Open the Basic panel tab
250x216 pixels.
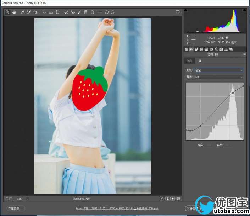[x=187, y=49]
